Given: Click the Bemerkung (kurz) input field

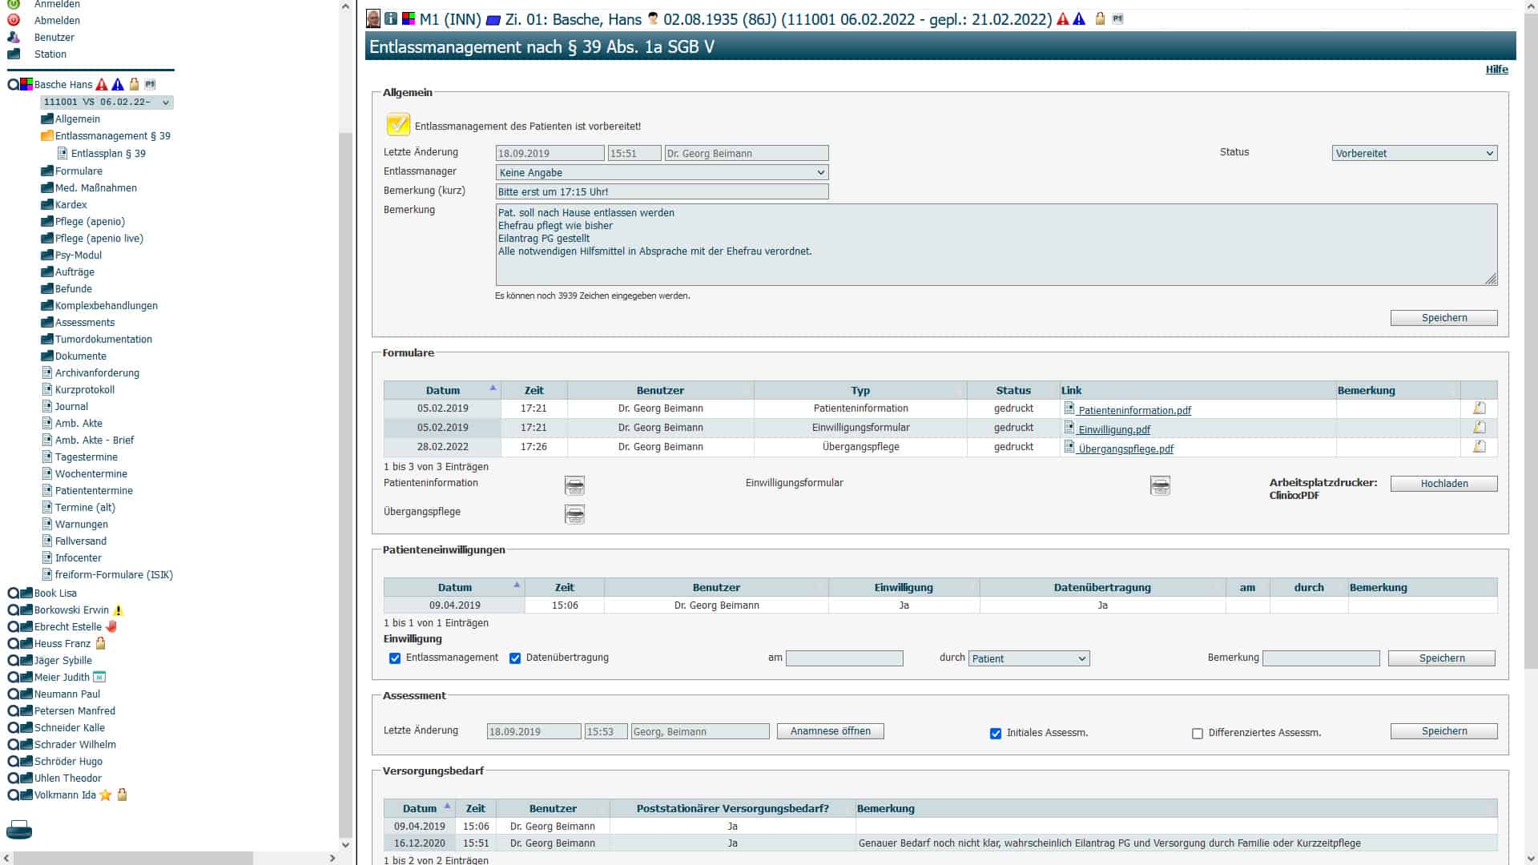Looking at the screenshot, I should (662, 191).
